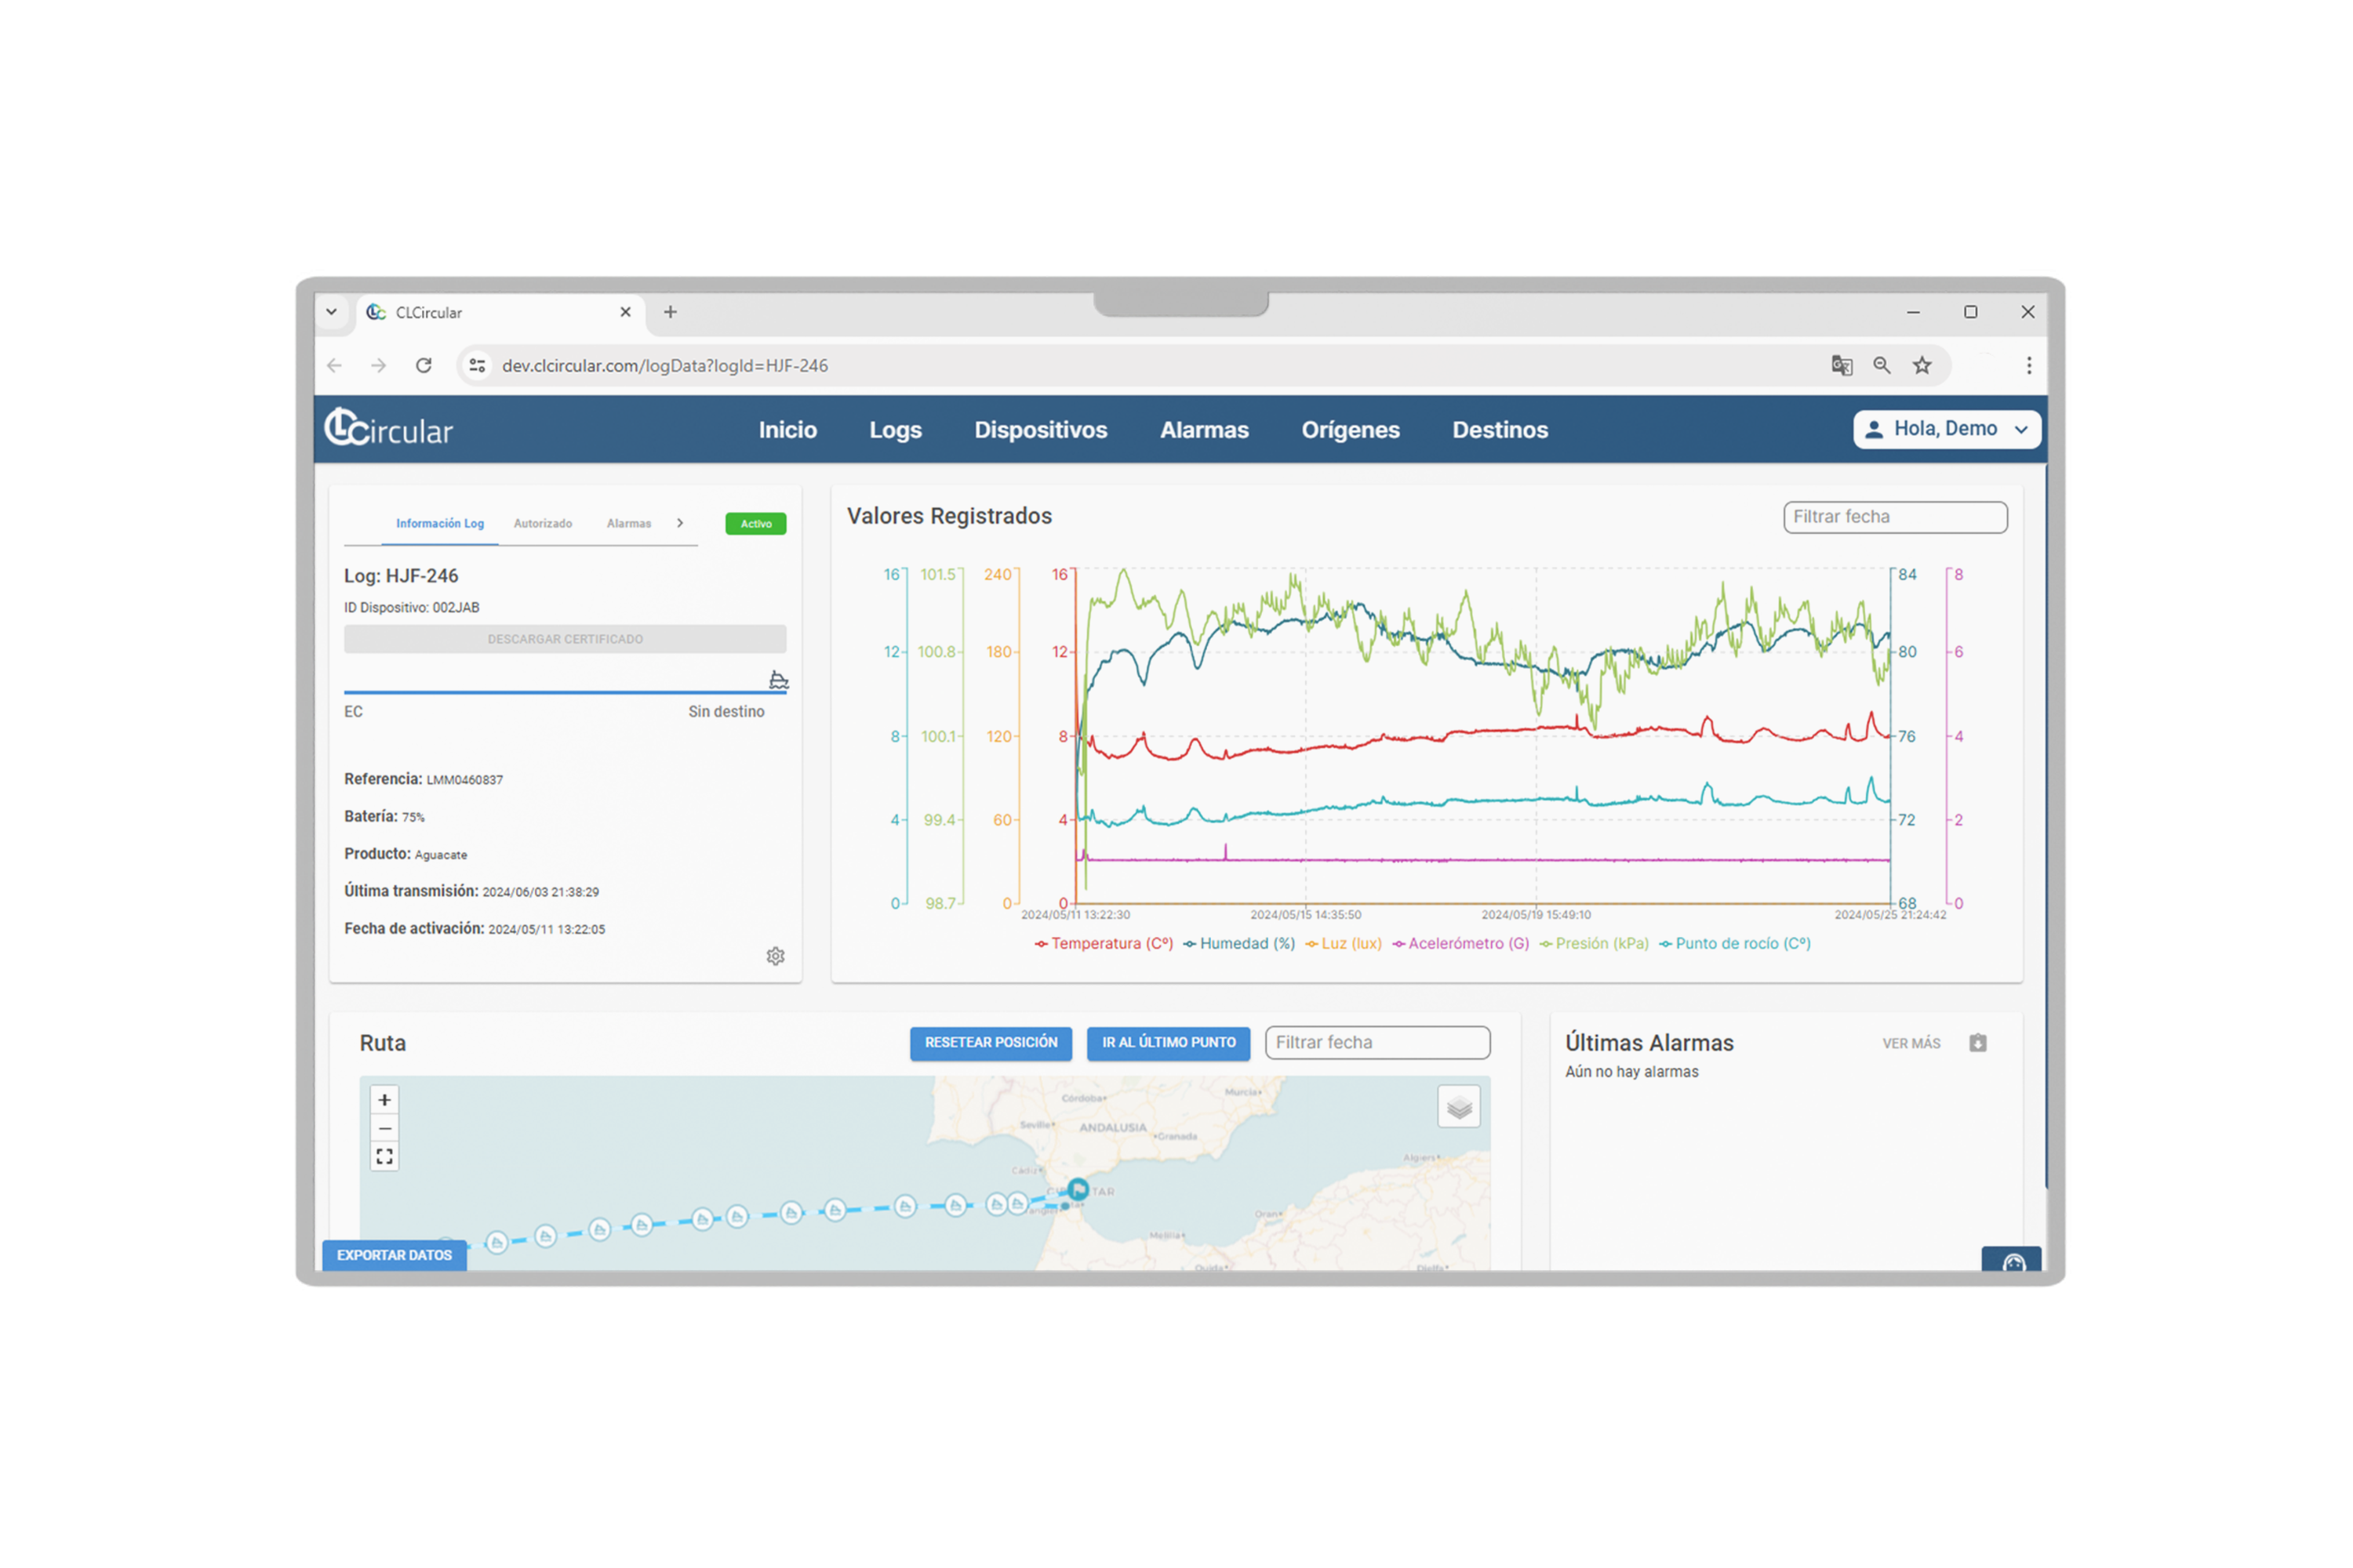Open Dispositivos in the navigation bar
This screenshot has width=2353, height=1568.
pyautogui.click(x=1041, y=430)
